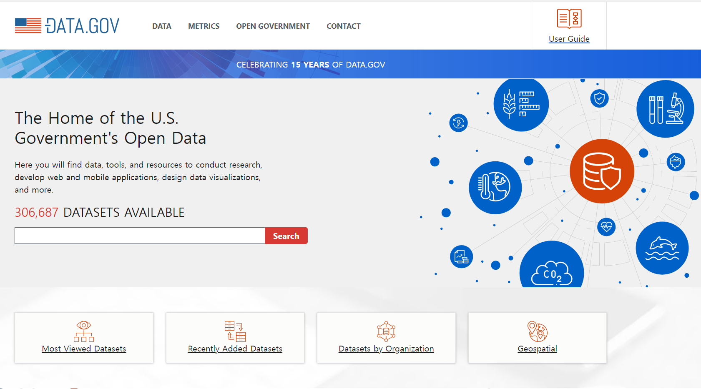Viewport: 701px width, 389px height.
Task: Click the network database organization icon
Action: tap(386, 331)
